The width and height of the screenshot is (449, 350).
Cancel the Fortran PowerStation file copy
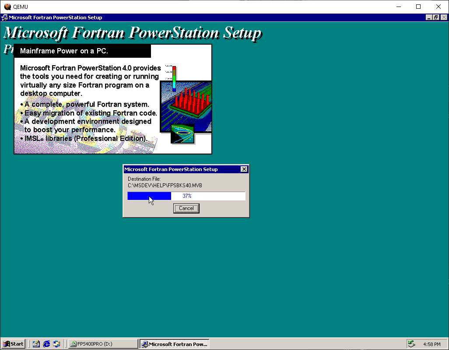pos(186,208)
